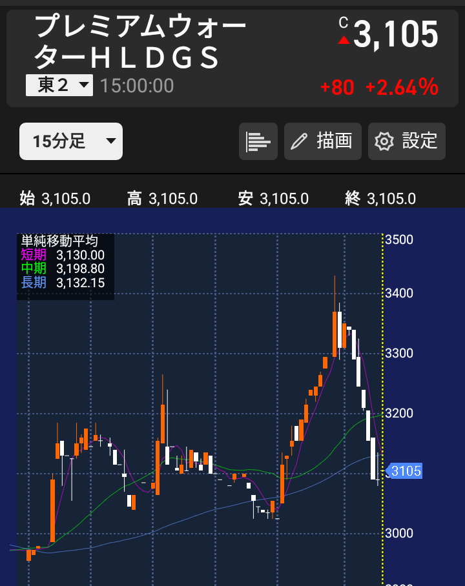
Task: Open the 描画 drawing tool
Action: point(323,141)
